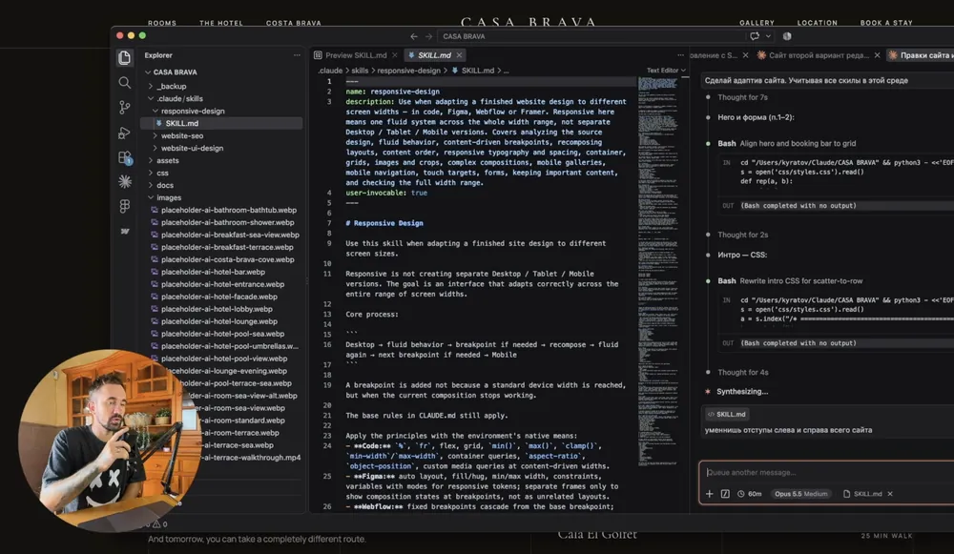Switch to the 'Правки сайта' chat tab
The image size is (954, 554).
coord(922,55)
